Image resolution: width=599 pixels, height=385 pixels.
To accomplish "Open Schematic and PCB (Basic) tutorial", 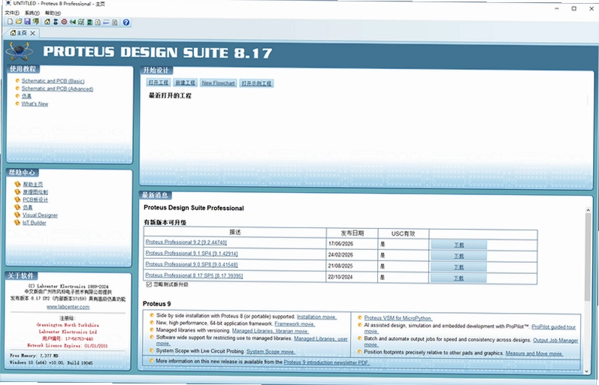I will pos(53,81).
